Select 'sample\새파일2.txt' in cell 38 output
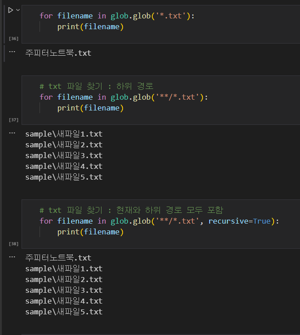Image resolution: width=300 pixels, height=335 pixels. (x=64, y=279)
